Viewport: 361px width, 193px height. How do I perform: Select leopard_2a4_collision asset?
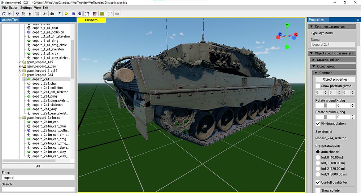click(47, 88)
